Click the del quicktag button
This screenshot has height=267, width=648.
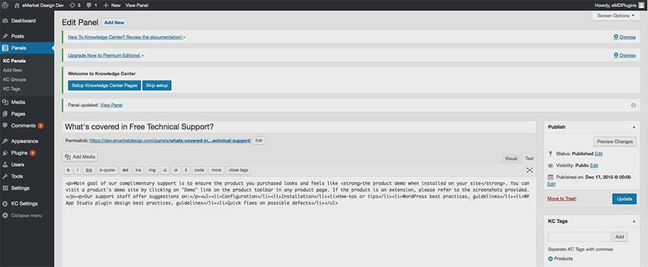click(x=125, y=170)
